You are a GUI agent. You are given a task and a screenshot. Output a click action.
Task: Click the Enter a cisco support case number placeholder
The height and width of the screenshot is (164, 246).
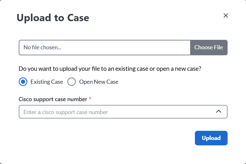tap(66, 112)
